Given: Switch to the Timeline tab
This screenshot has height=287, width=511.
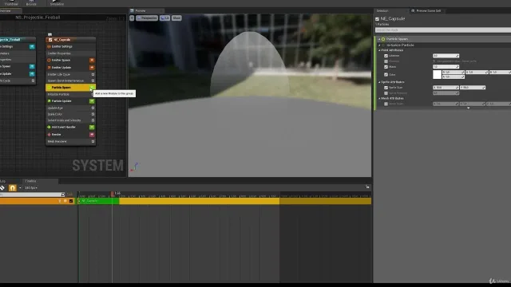Looking at the screenshot, I should [30, 181].
